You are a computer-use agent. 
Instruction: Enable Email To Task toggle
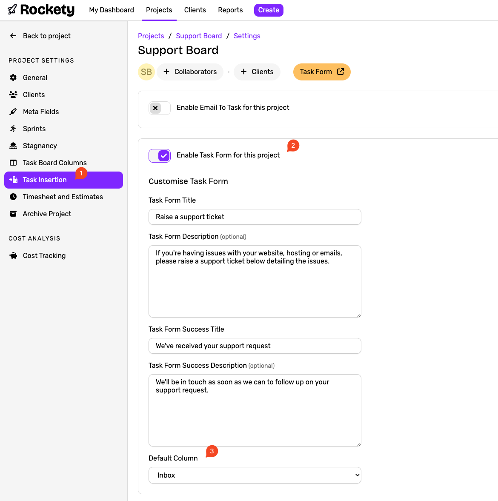click(159, 108)
